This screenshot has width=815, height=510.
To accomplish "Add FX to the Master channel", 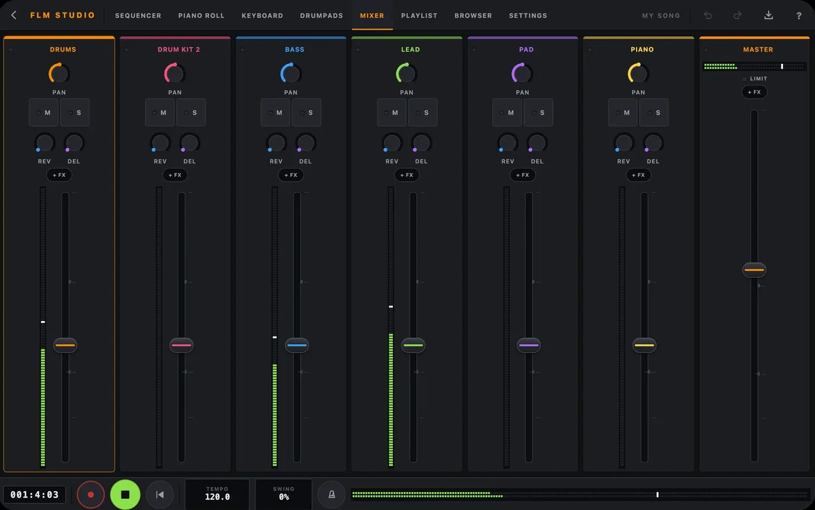I will (755, 92).
